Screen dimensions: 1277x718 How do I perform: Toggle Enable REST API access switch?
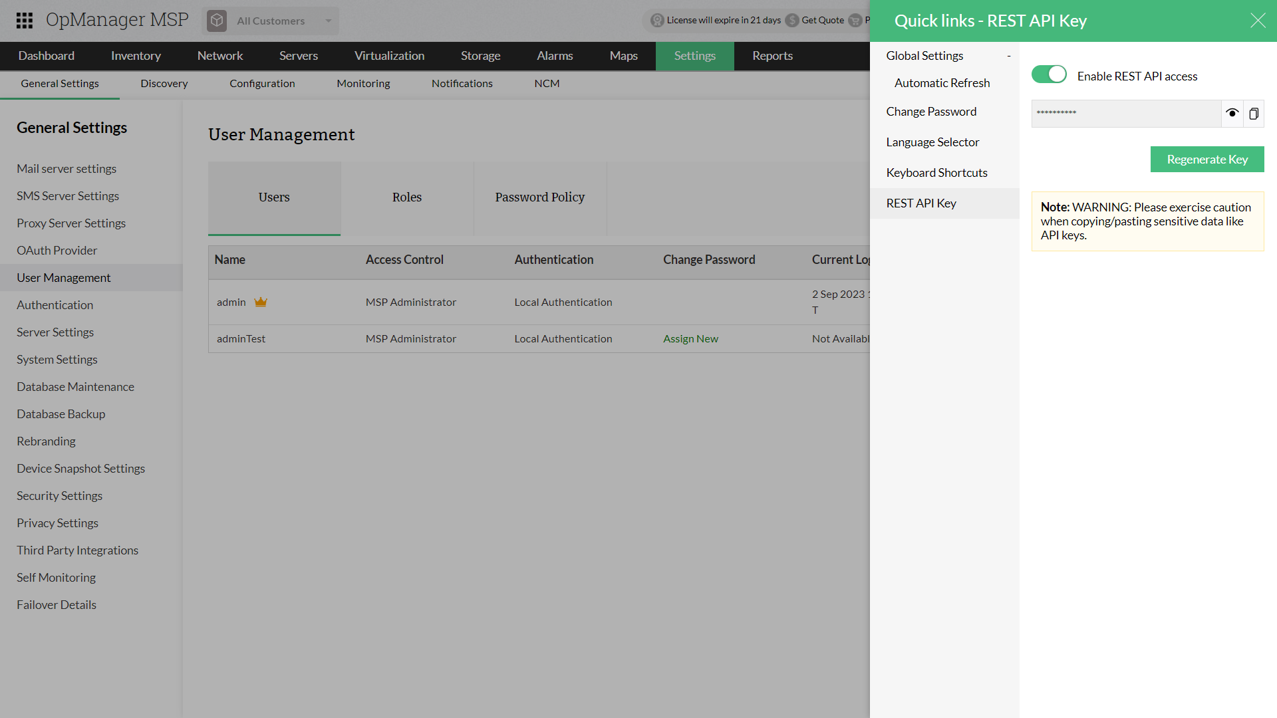tap(1049, 74)
